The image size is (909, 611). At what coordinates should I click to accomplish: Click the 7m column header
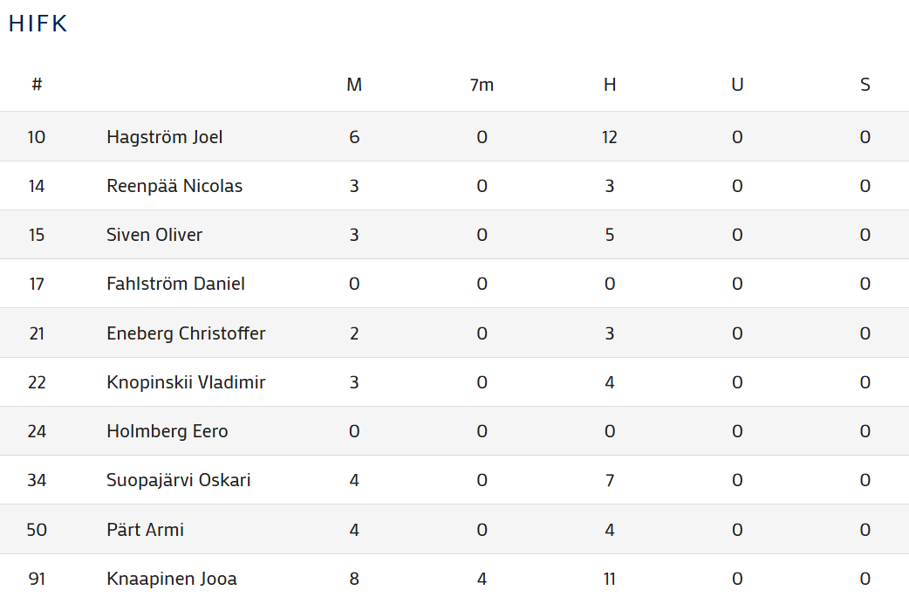(x=482, y=85)
